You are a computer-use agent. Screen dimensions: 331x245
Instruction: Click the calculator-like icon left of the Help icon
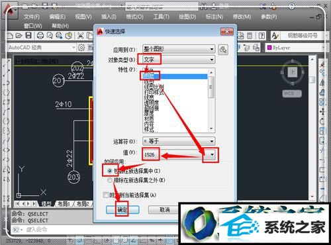[250, 36]
